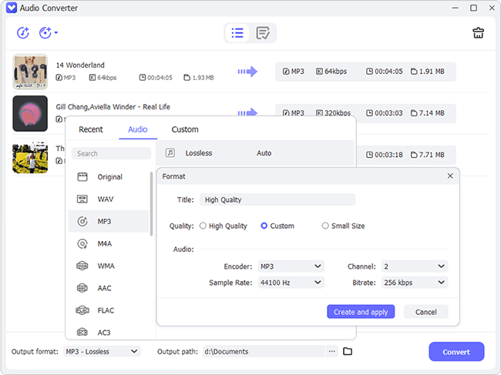
Task: Click the 1989 album thumbnail
Action: [30, 72]
